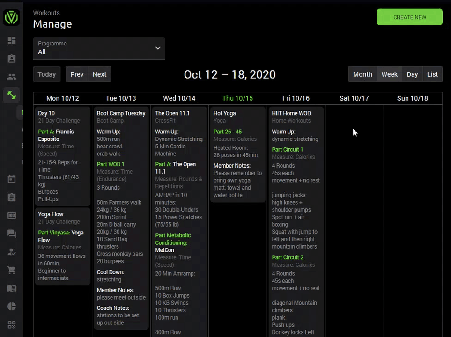Open the shopping cart icon in sidebar
This screenshot has width=451, height=337.
click(12, 270)
